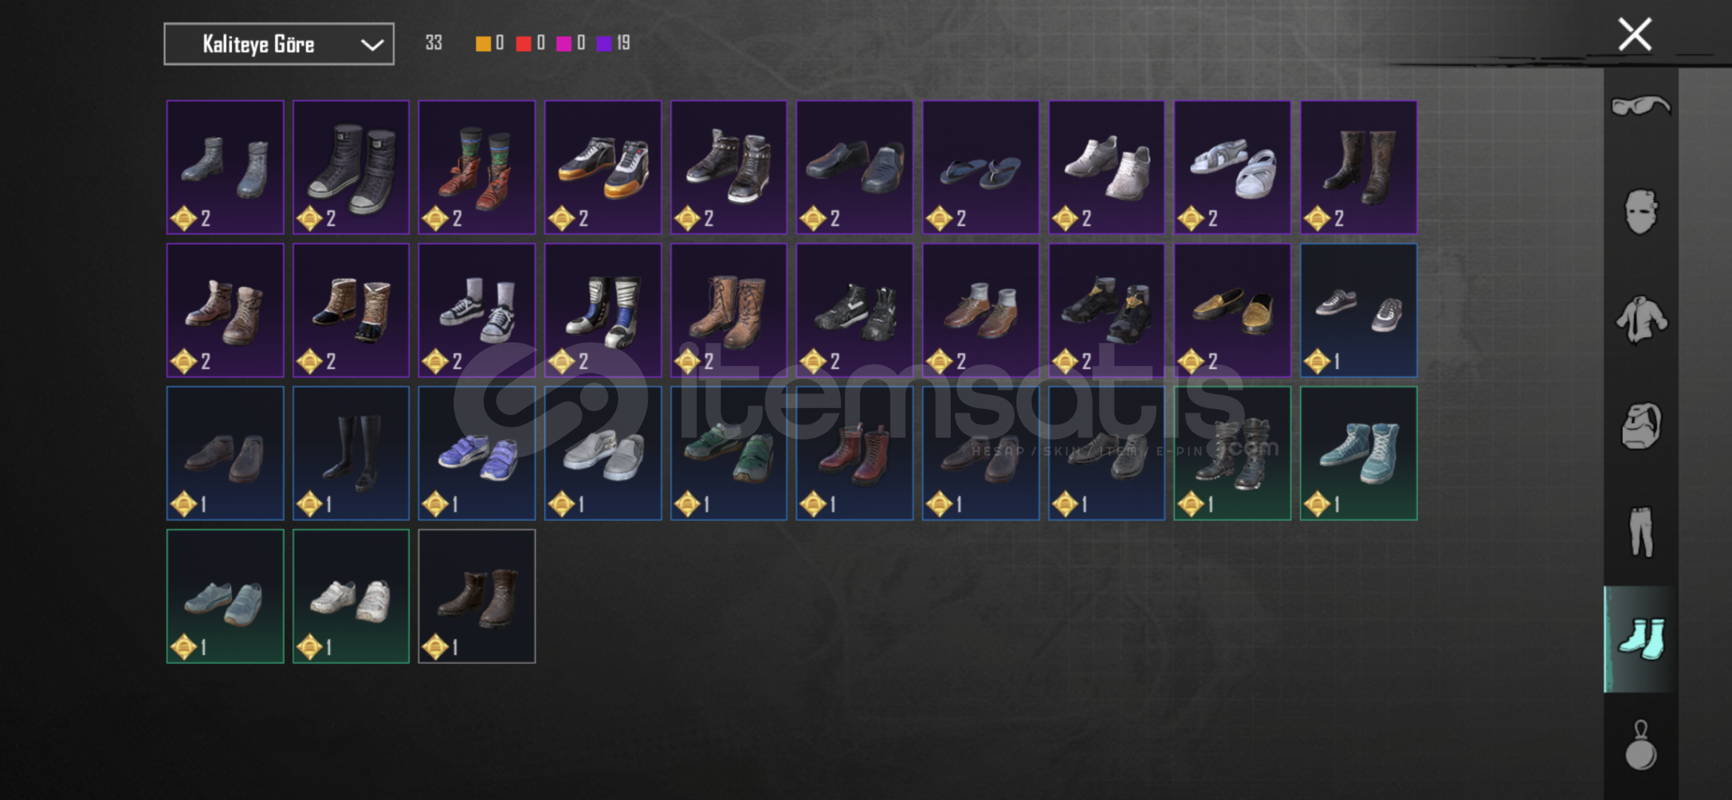
Task: Open the face mask category
Action: [x=1641, y=212]
